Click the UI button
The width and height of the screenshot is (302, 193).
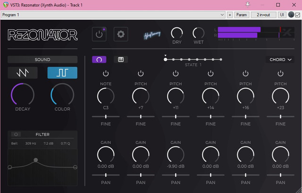tap(282, 15)
